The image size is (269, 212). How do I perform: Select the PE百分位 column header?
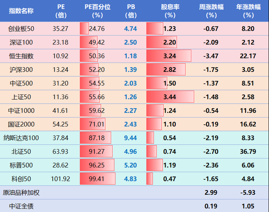pos(97,11)
